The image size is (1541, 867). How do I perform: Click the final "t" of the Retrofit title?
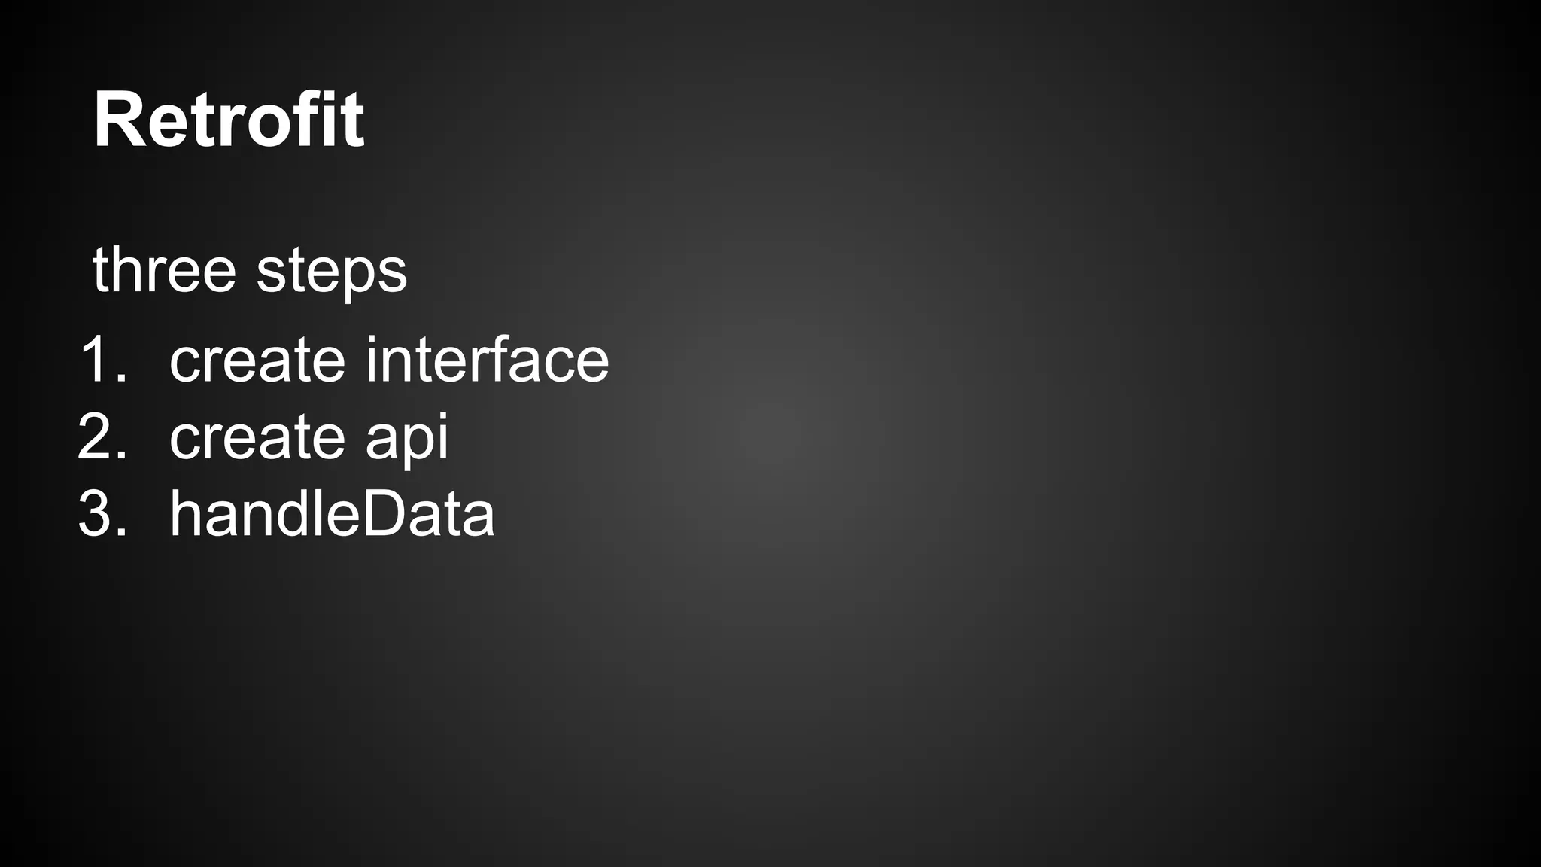[x=352, y=120]
